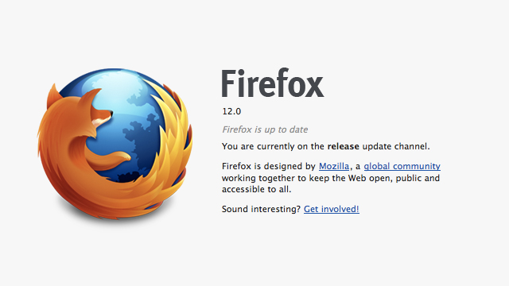The height and width of the screenshot is (286, 509).
Task: Click the large Firefox wordmark heading
Action: click(x=273, y=83)
